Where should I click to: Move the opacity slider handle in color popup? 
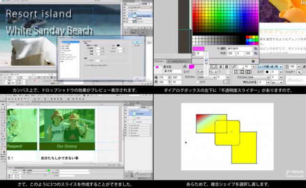click(206, 59)
